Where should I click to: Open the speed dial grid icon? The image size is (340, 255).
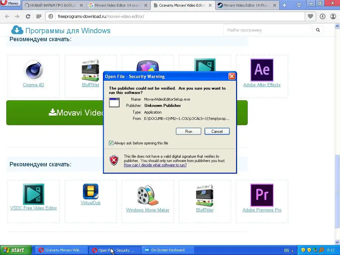pyautogui.click(x=39, y=16)
